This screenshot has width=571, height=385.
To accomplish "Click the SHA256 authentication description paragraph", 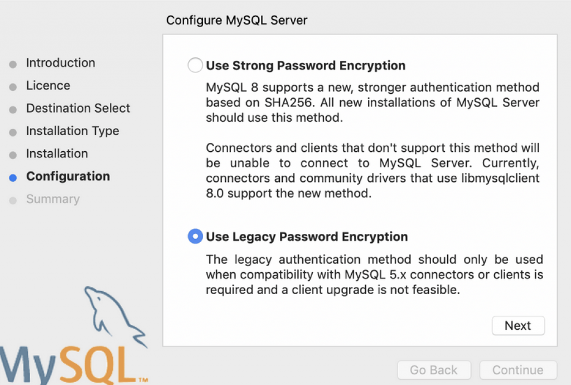I will 372,103.
